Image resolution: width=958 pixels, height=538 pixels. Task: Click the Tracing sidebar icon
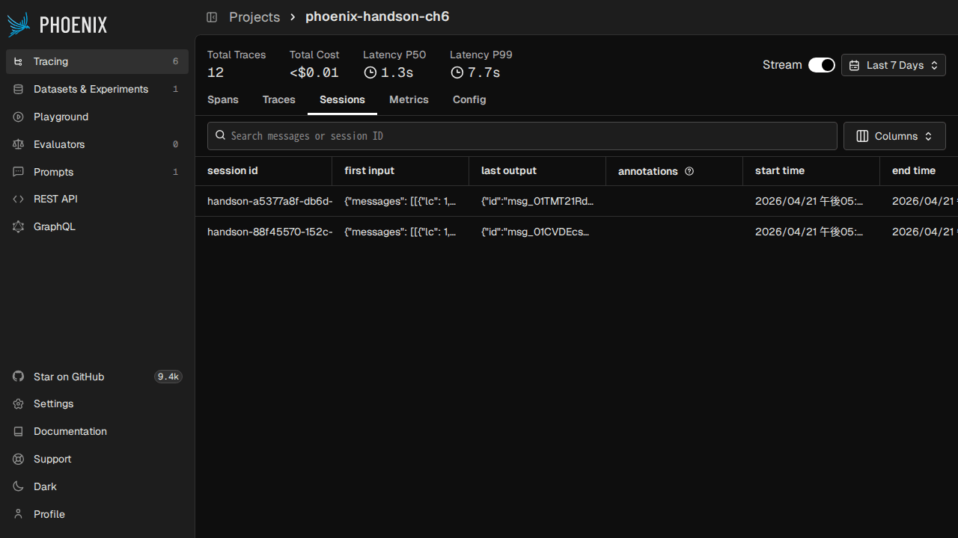[19, 62]
